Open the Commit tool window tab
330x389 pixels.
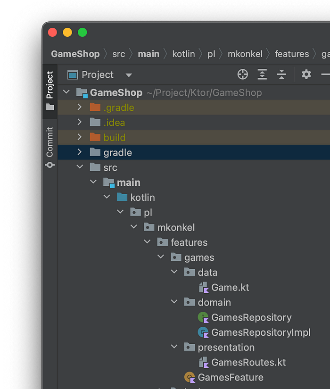pos(50,148)
